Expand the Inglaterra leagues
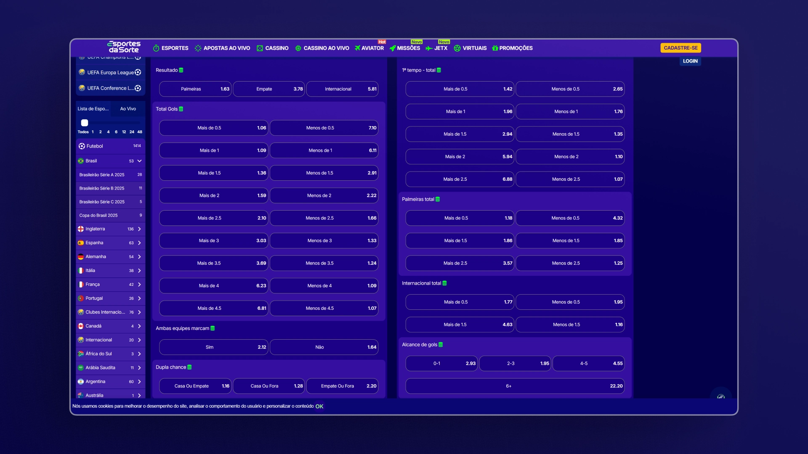The height and width of the screenshot is (454, 808). (x=139, y=229)
